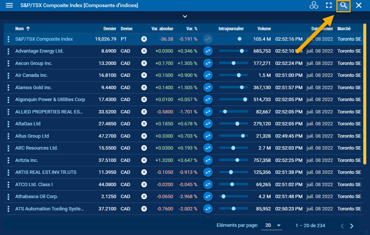
Task: Toggle the chart switch for Aecon Group Inc.
Action: (x=208, y=63)
